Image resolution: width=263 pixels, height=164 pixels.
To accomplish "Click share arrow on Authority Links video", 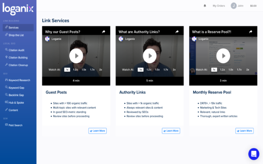I will (177, 32).
